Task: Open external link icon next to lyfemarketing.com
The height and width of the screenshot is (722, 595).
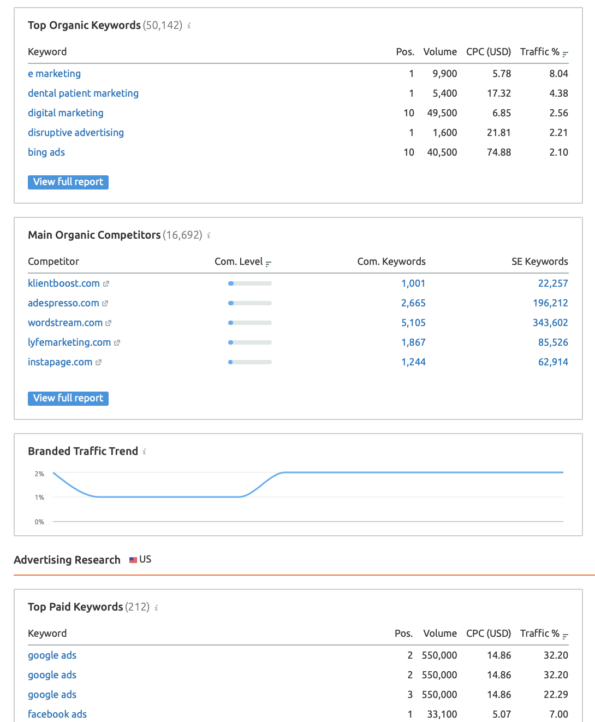Action: pos(117,343)
